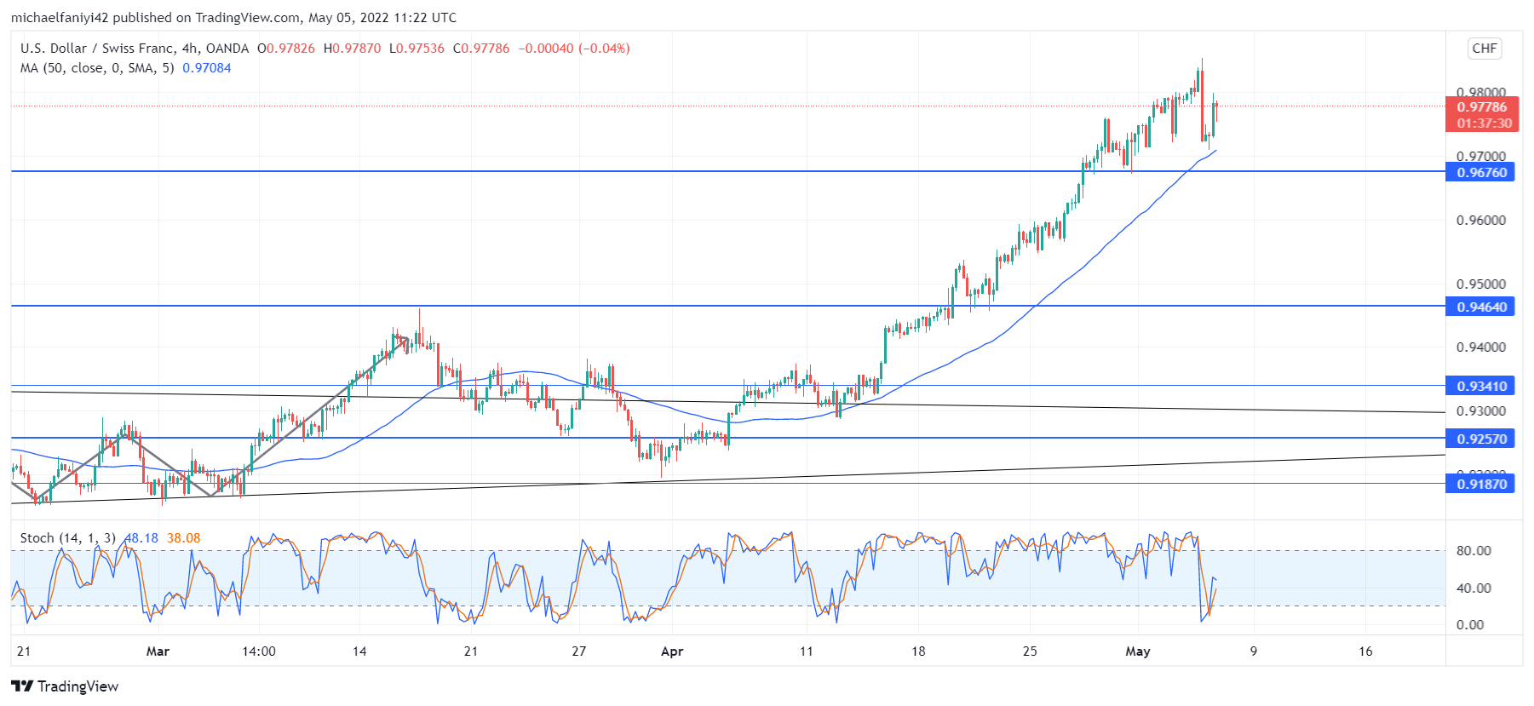
Task: Click the 0.00 stochastic scale label
Action: [x=1470, y=625]
